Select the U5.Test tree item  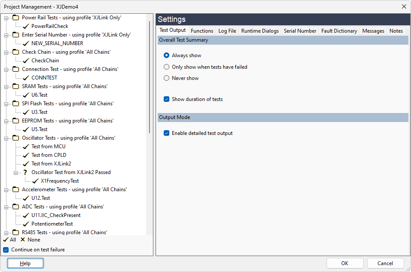click(x=39, y=129)
